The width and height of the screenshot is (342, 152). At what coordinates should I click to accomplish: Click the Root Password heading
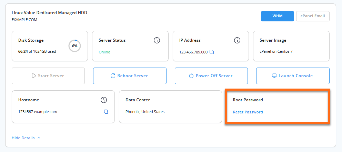(248, 100)
